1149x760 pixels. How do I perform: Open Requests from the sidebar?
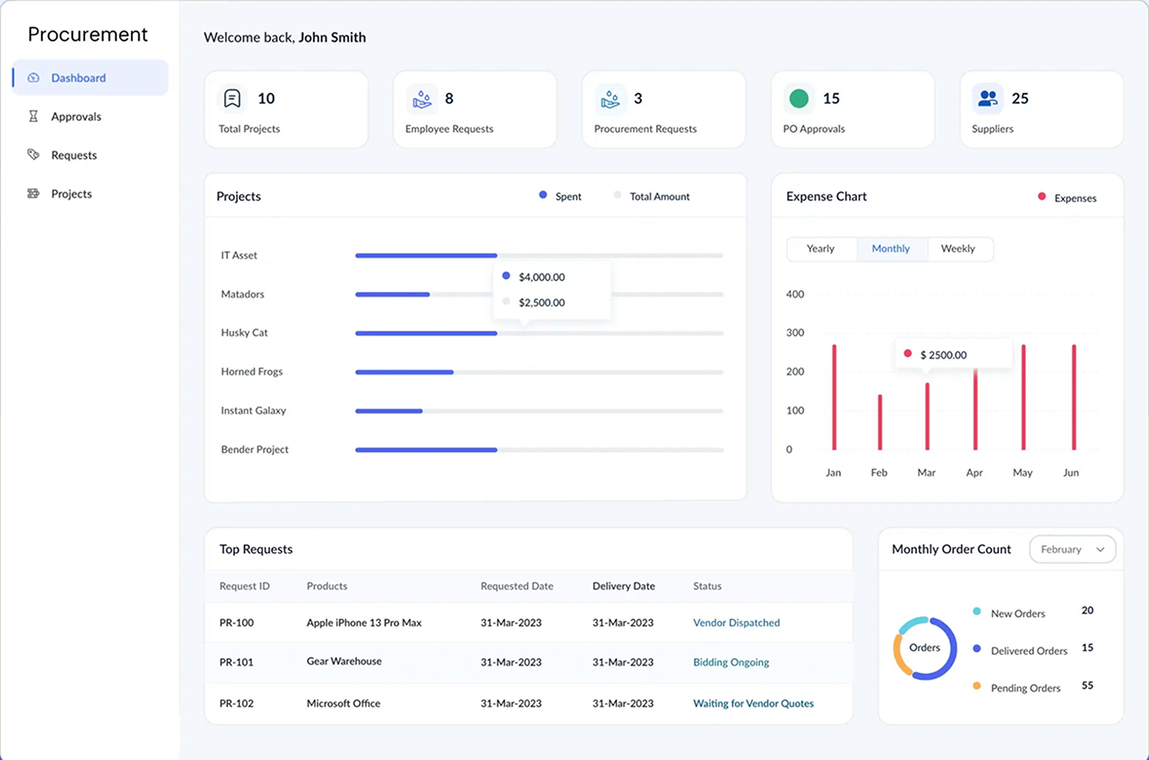point(74,155)
